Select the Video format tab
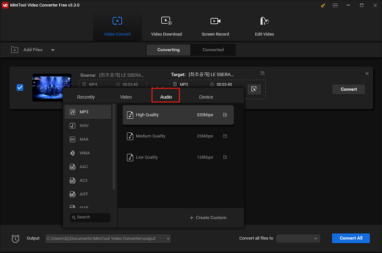Image resolution: width=382 pixels, height=253 pixels. coord(126,97)
